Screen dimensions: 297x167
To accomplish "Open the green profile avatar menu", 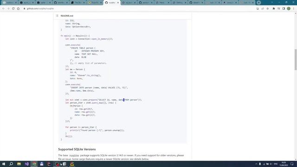I will click(289, 8).
